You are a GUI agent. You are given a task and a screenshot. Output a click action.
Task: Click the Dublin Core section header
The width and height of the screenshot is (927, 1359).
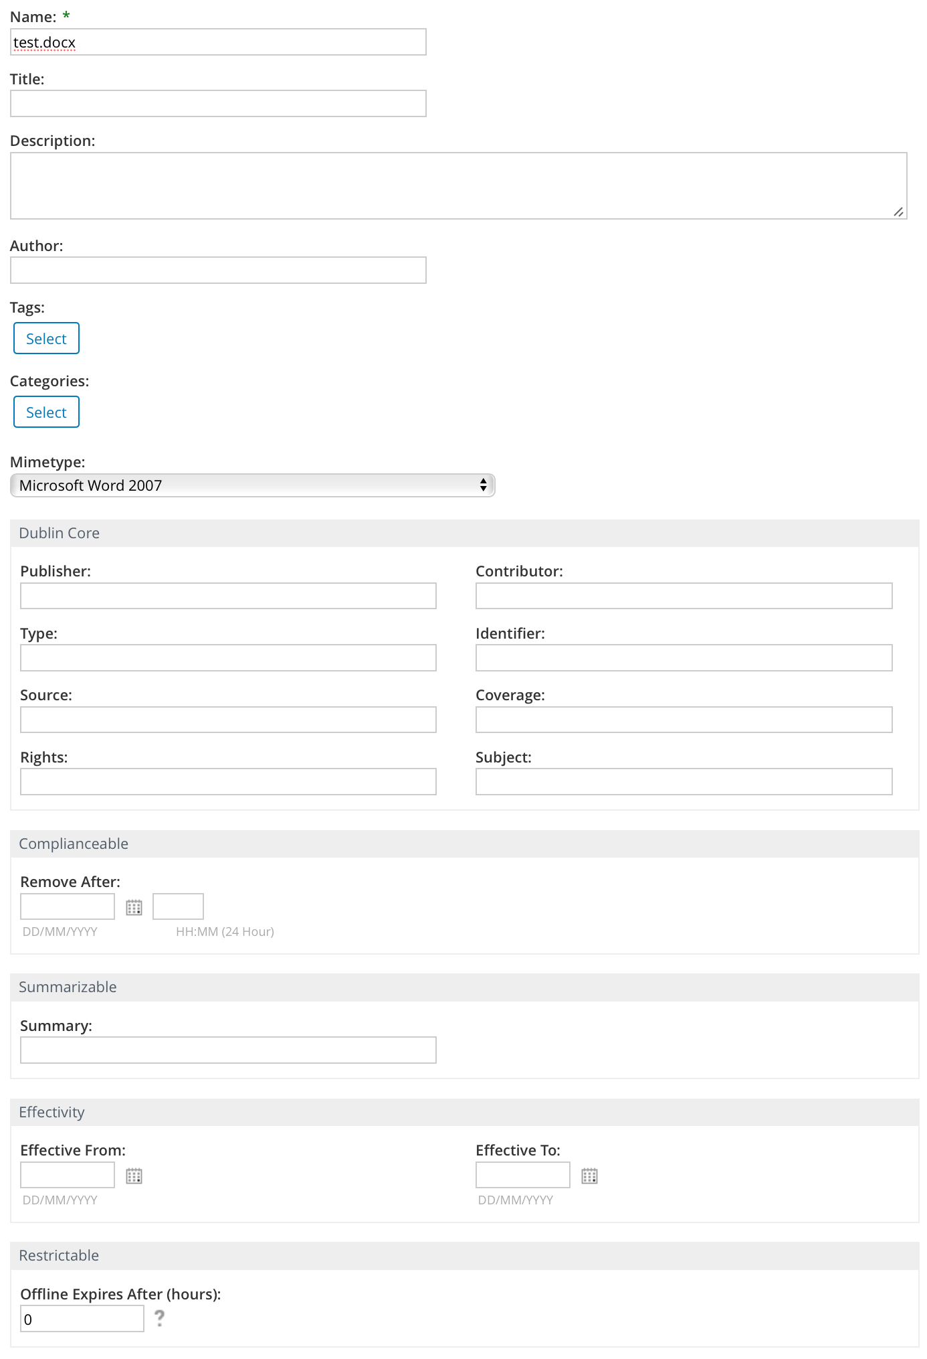pyautogui.click(x=465, y=534)
